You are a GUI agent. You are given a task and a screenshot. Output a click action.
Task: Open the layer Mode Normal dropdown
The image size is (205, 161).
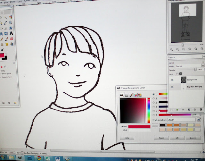pyautogui.click(x=203, y=65)
